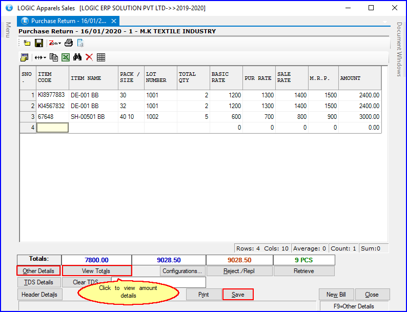Click the M.R.P. column header
This screenshot has width=407, height=312.
(323, 78)
